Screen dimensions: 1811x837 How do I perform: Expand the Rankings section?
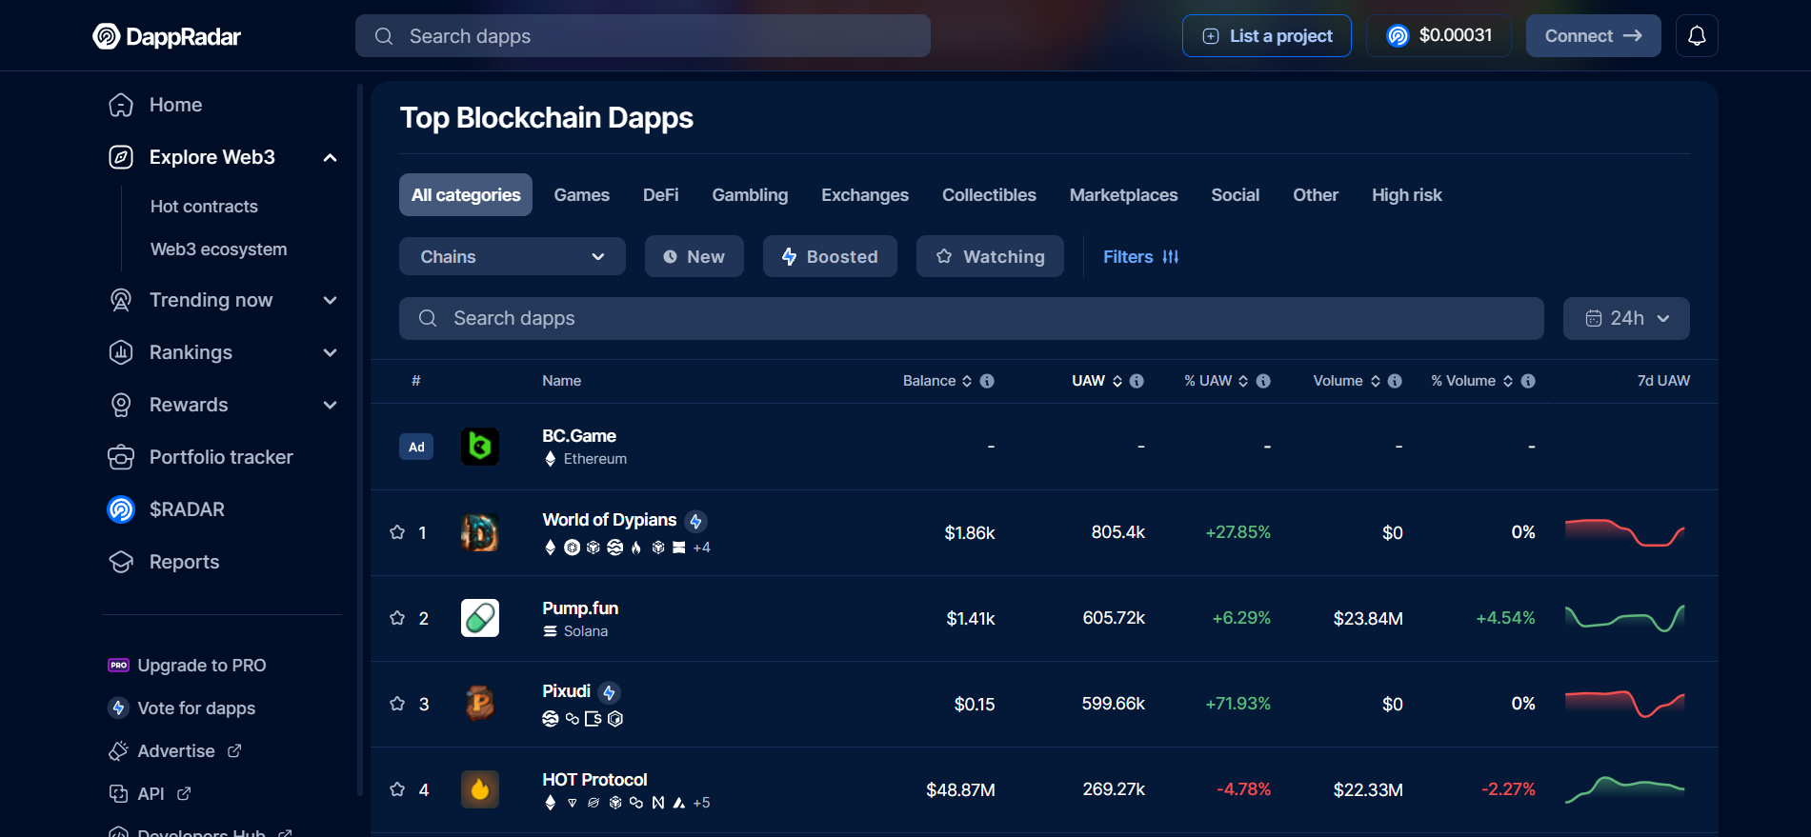[330, 352]
